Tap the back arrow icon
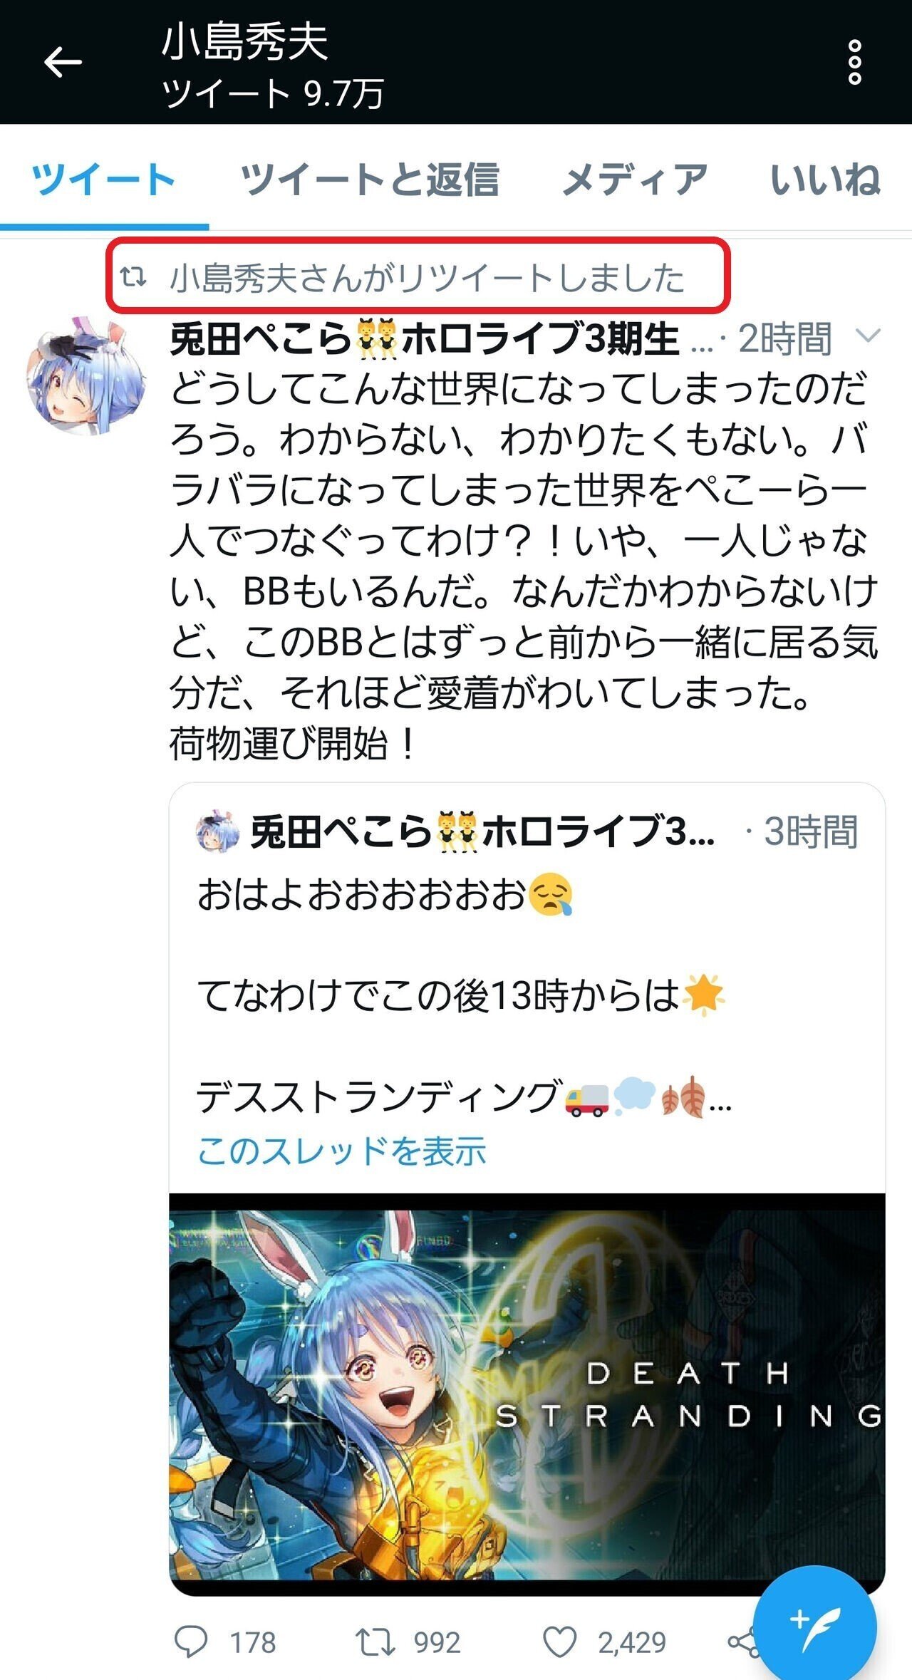The width and height of the screenshot is (912, 1680). point(63,63)
